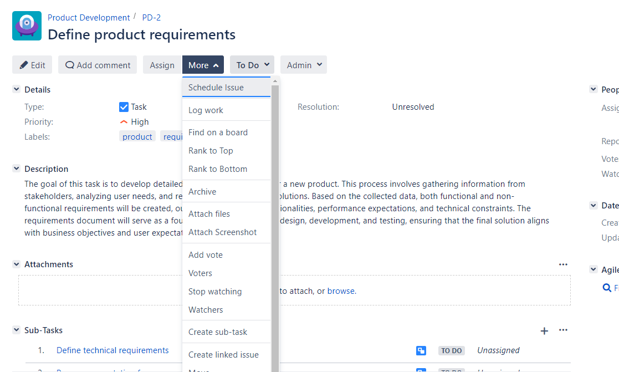Click the Agile search magnifier icon
The width and height of the screenshot is (619, 372).
click(607, 288)
